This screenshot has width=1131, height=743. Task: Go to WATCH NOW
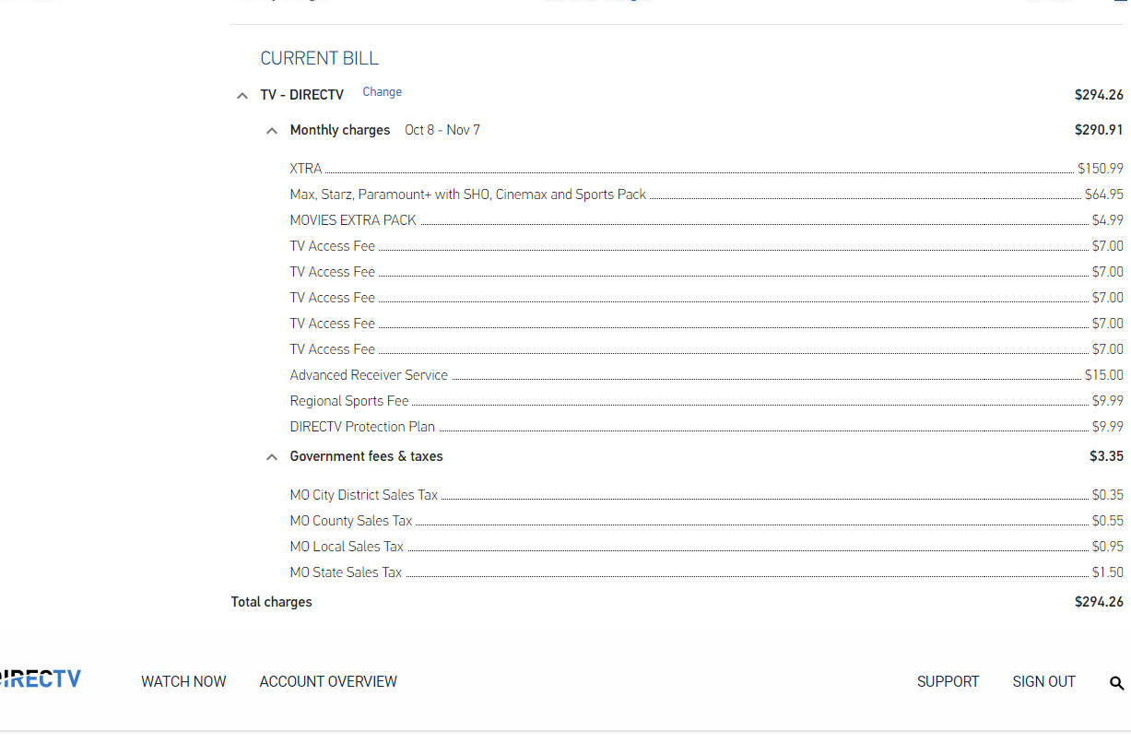[183, 682]
